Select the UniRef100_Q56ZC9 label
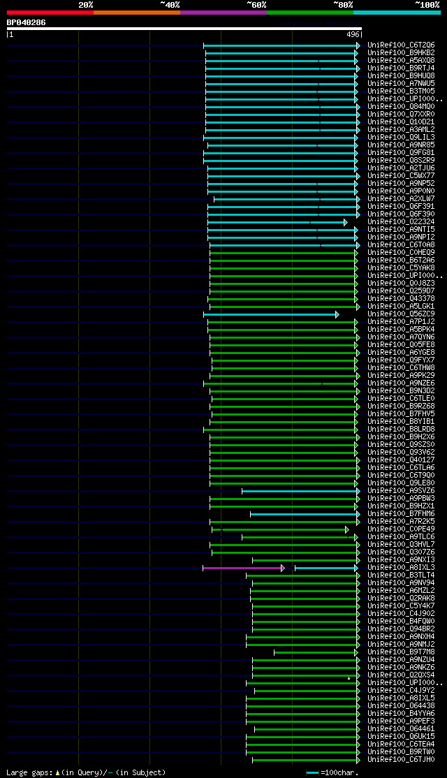The height and width of the screenshot is (778, 447). coord(402,314)
